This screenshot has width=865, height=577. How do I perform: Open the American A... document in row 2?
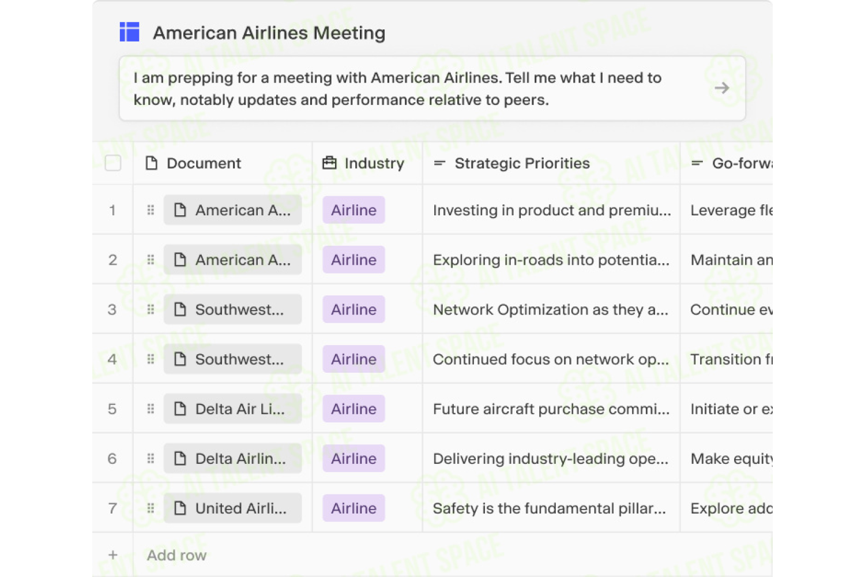pos(232,260)
